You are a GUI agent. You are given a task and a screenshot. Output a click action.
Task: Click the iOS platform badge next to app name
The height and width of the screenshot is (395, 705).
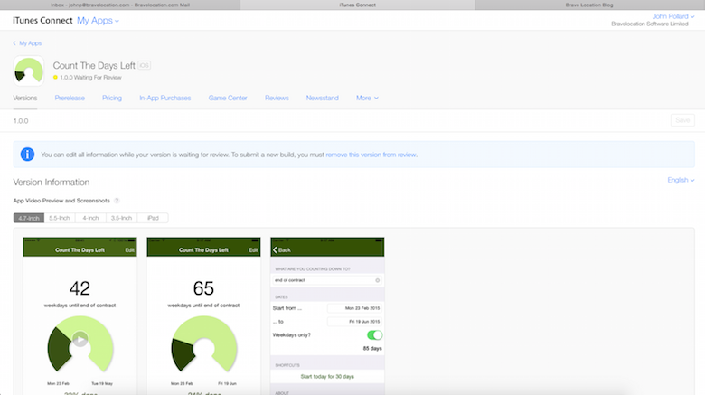pos(145,66)
